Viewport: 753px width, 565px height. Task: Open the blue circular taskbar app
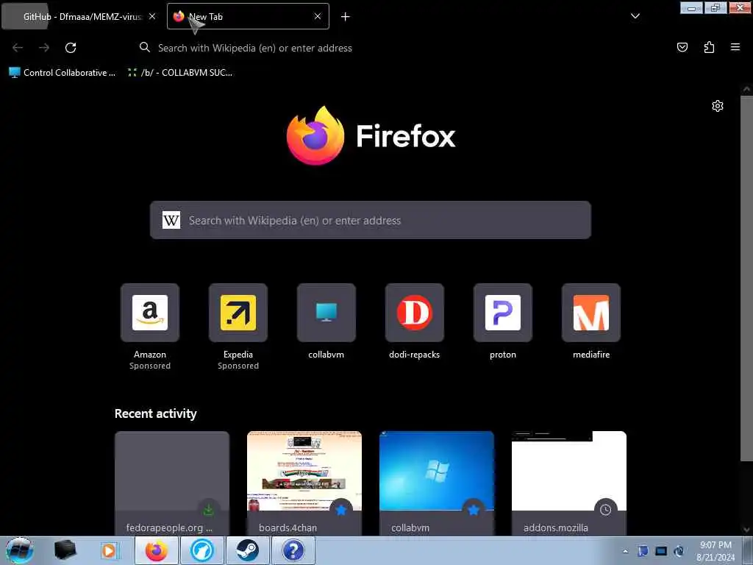(202, 550)
